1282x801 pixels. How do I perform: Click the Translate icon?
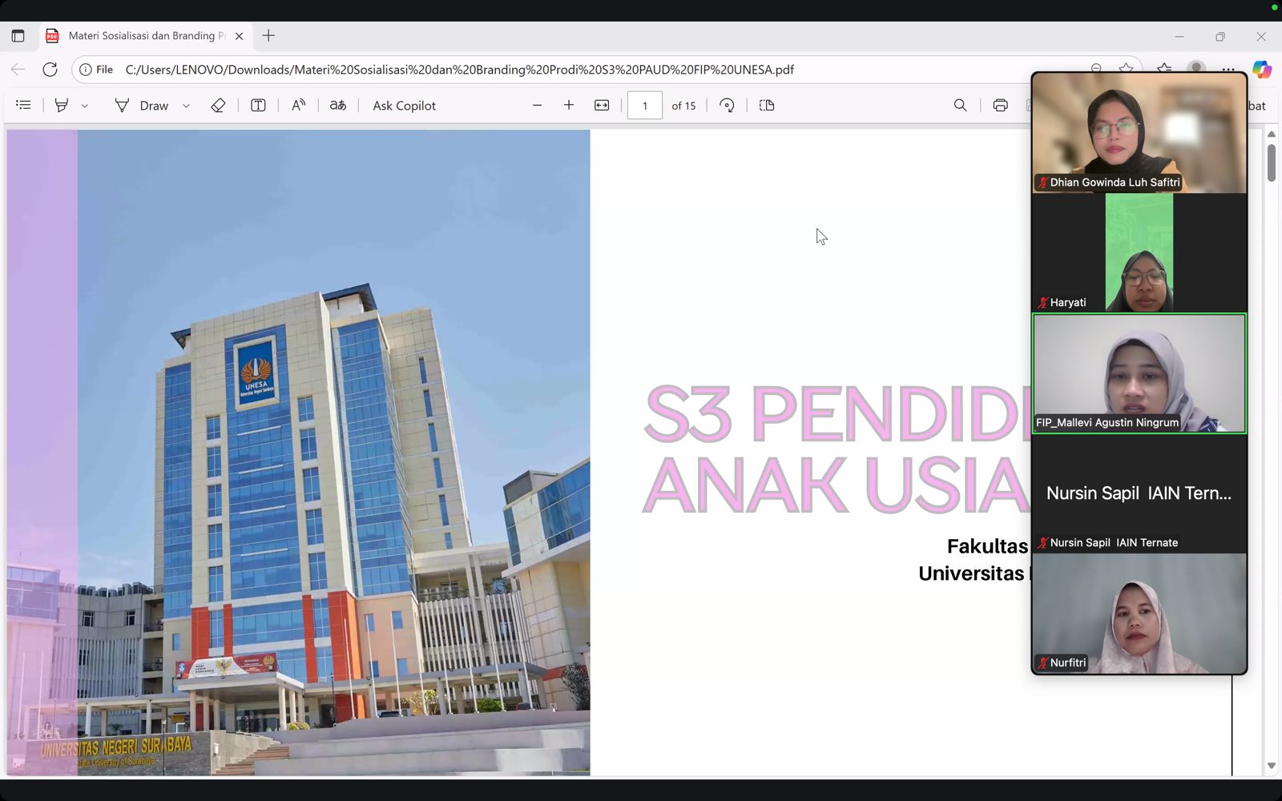pyautogui.click(x=338, y=106)
